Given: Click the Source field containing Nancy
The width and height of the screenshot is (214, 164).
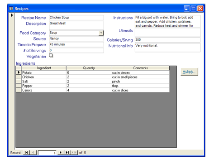Looking at the screenshot, I should [76, 39].
